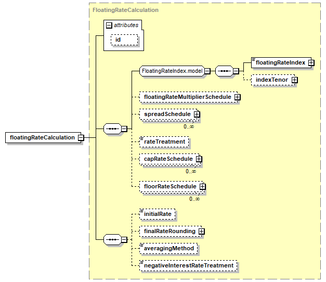326x282 pixels.
Task: Select the floatingRateCalculation root element label
Action: pyautogui.click(x=42, y=138)
